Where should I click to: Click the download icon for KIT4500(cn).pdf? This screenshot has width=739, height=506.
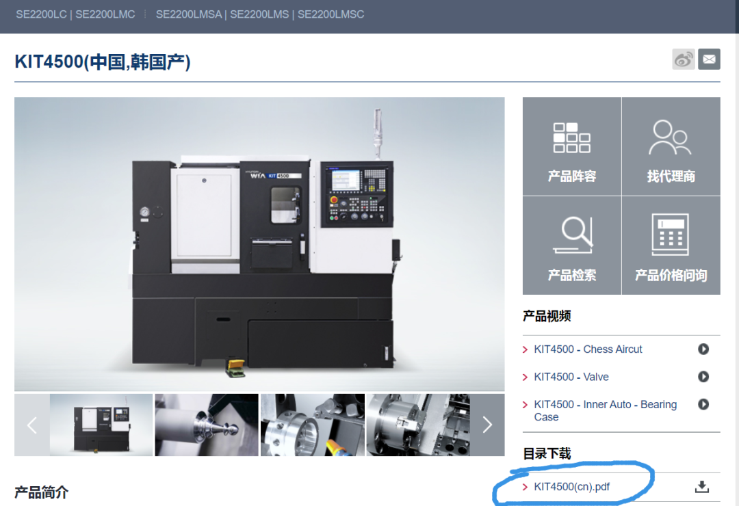coord(702,487)
